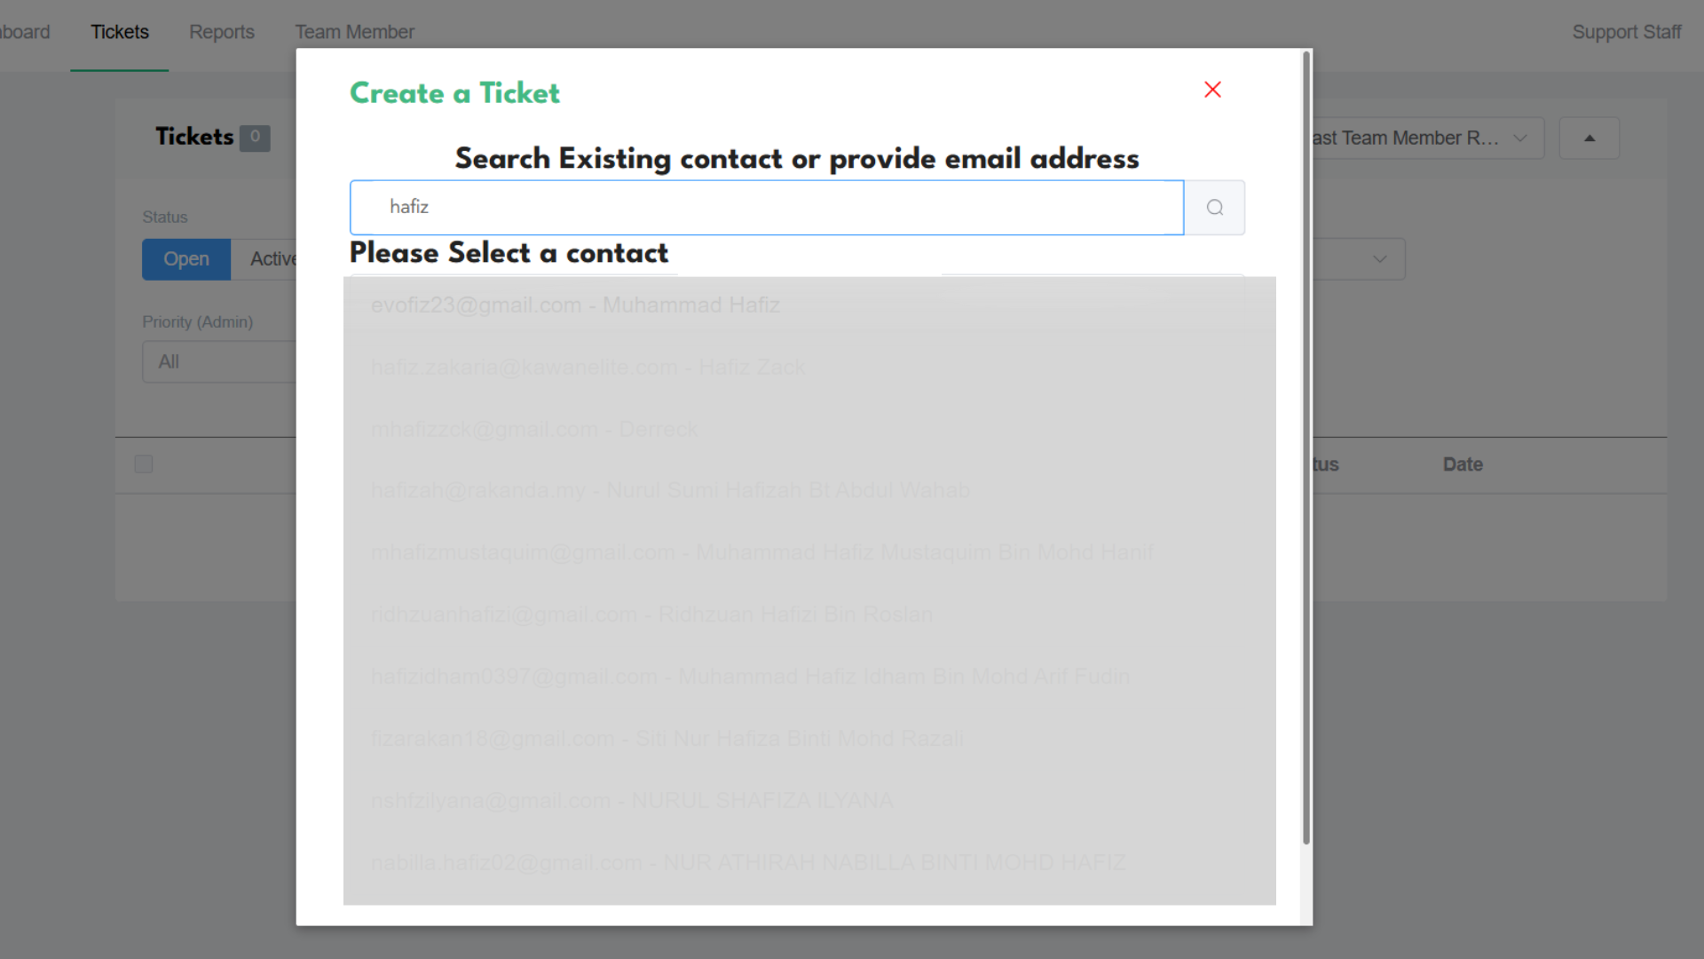Select Nurul Sumi Hafizah contact entry
The width and height of the screenshot is (1704, 959).
[x=670, y=490]
